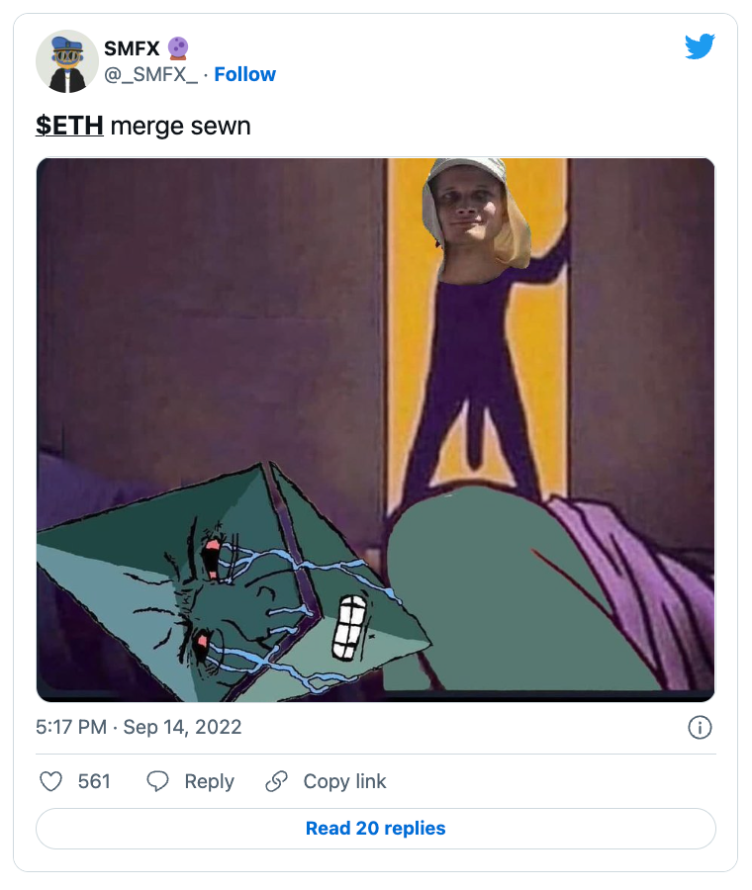Click the @_SMFX_ handle
The height and width of the screenshot is (890, 752).
[150, 74]
